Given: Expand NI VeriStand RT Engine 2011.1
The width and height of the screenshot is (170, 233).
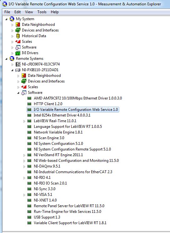Looking at the screenshot, I should [24, 155].
